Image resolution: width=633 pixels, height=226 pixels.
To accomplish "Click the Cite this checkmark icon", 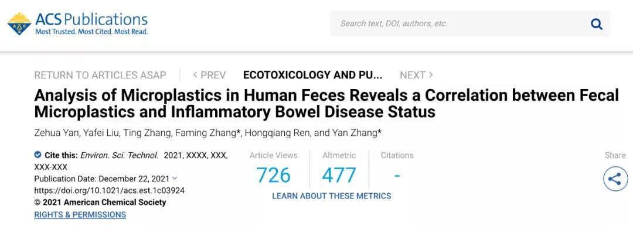I will [x=38, y=155].
